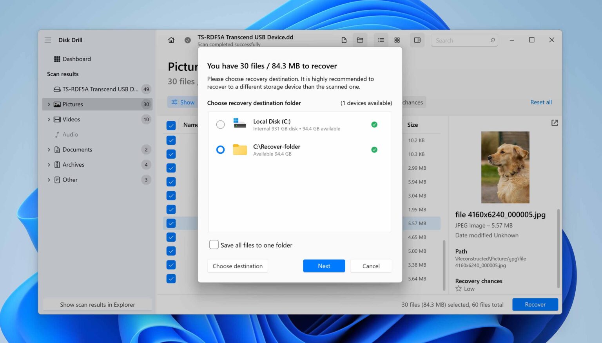Open preview in external window icon
The width and height of the screenshot is (602, 343).
point(554,123)
